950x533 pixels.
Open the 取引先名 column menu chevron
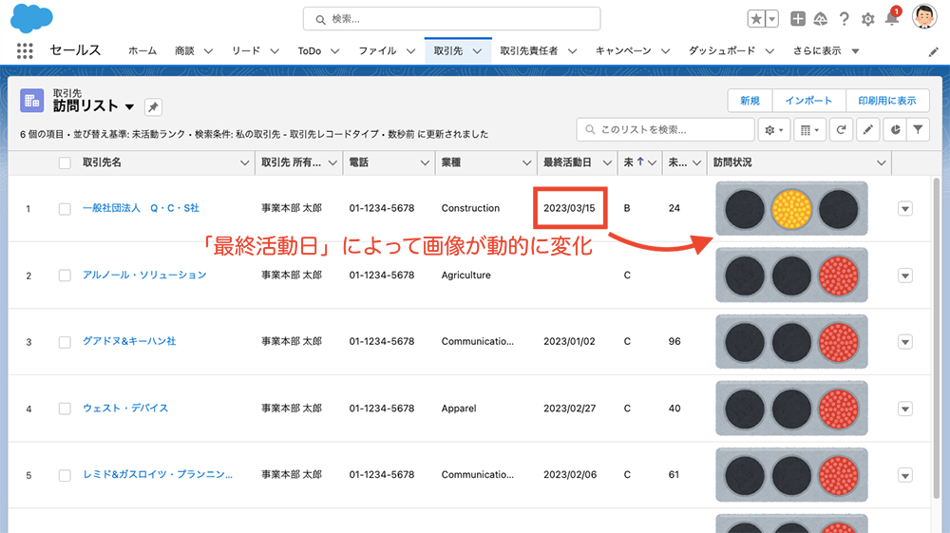(245, 162)
